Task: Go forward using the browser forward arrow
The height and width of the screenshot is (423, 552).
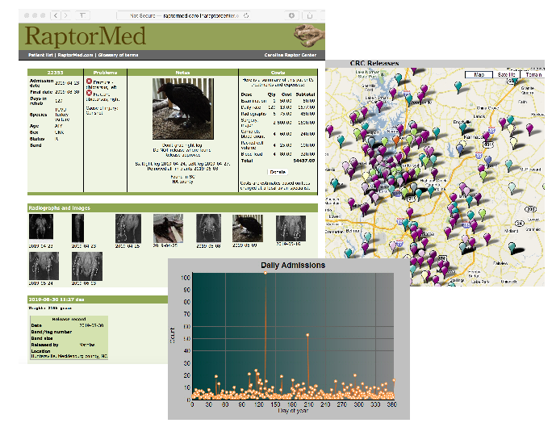Action: (x=66, y=15)
